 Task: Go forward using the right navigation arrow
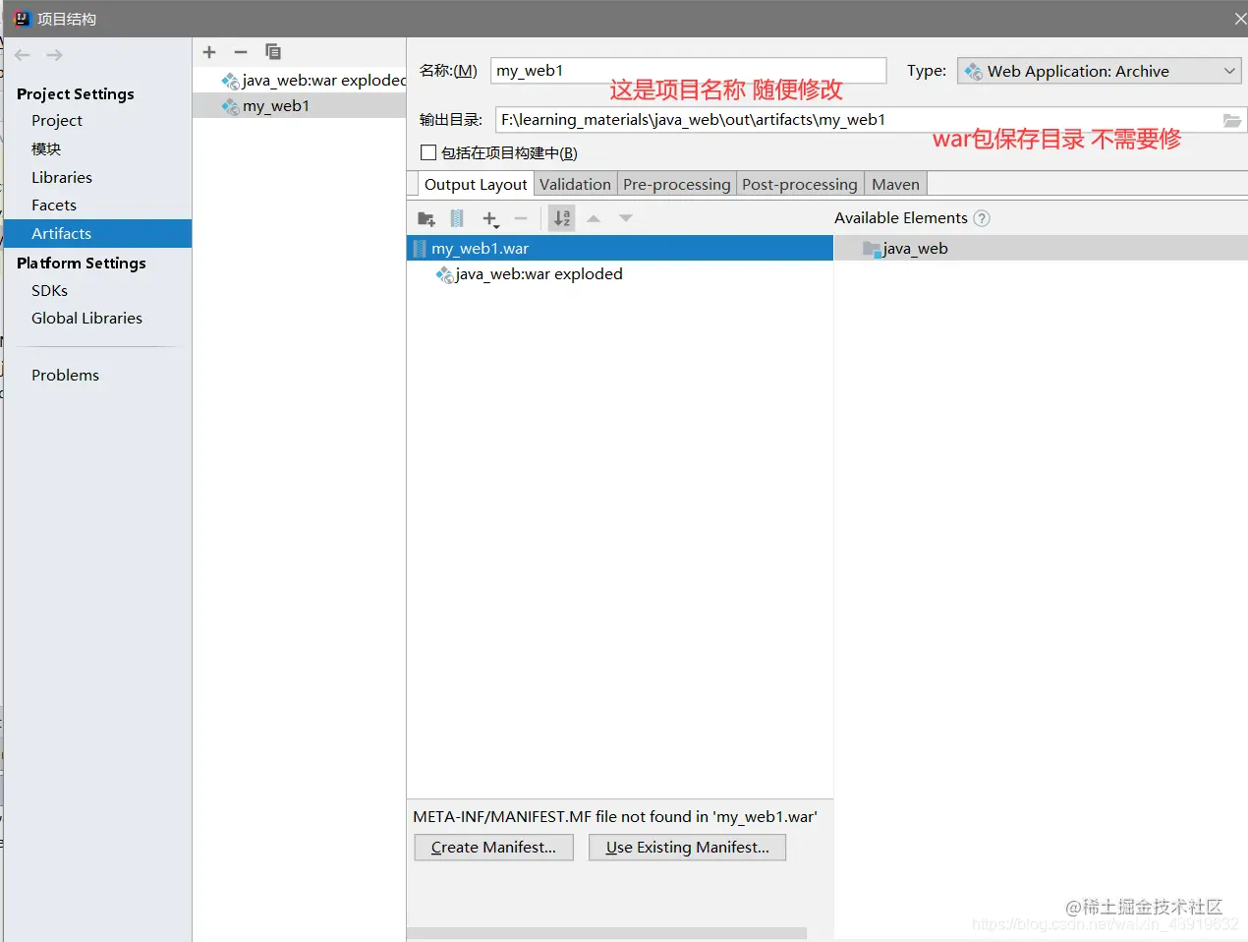55,55
